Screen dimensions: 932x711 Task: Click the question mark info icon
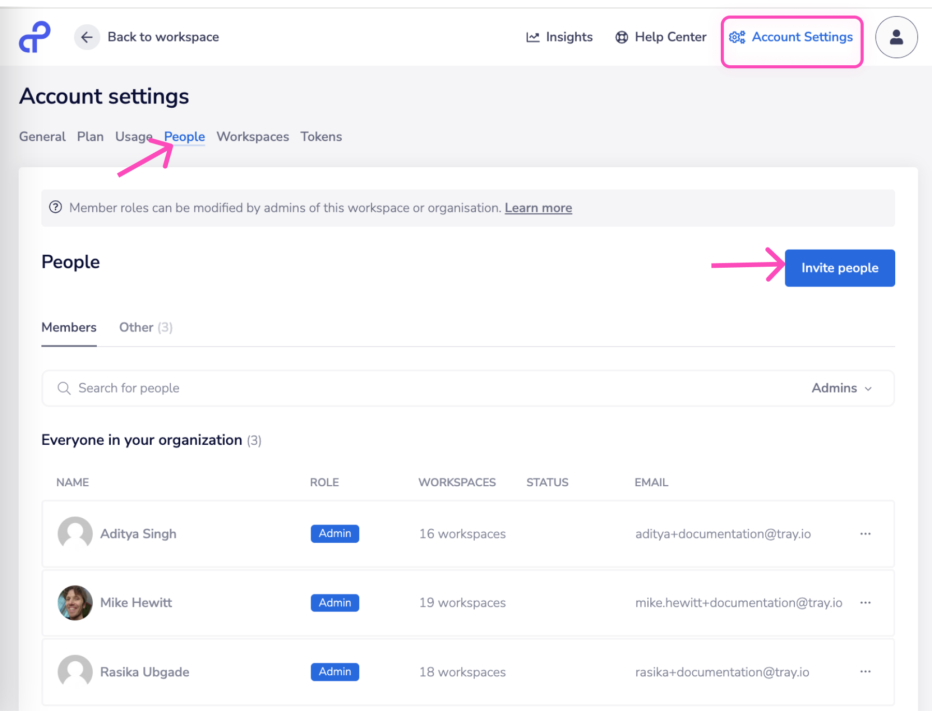55,207
